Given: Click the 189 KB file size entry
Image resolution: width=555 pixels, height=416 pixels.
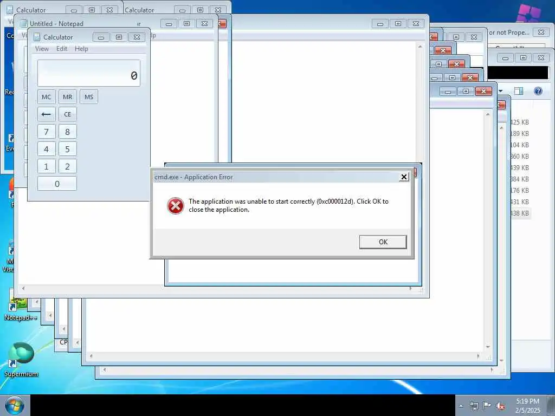Looking at the screenshot, I should (x=520, y=134).
